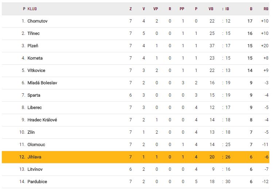Open the Litvínov club link
Viewport: 273px width, 190px height.
coord(36,169)
